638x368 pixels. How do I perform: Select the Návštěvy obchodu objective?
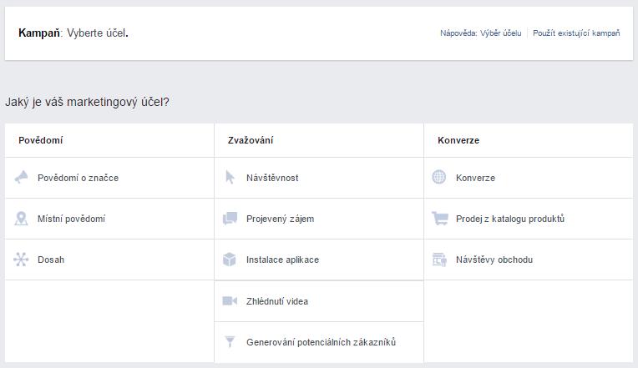(x=529, y=260)
